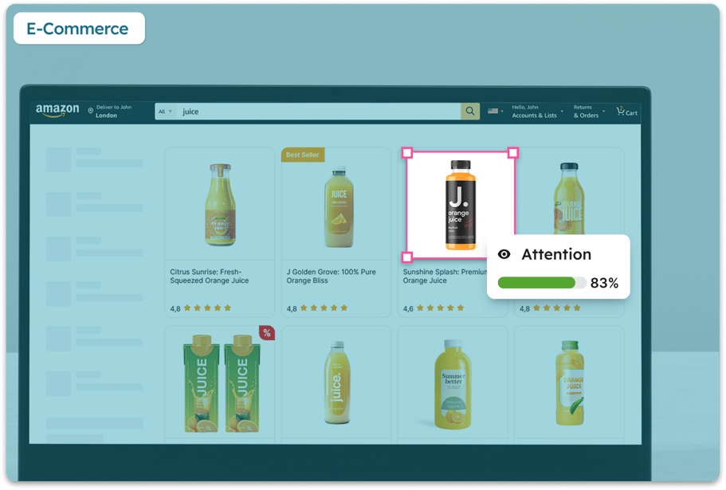Click inside the juice search field
Viewport: 726px width, 490px height.
[x=319, y=112]
